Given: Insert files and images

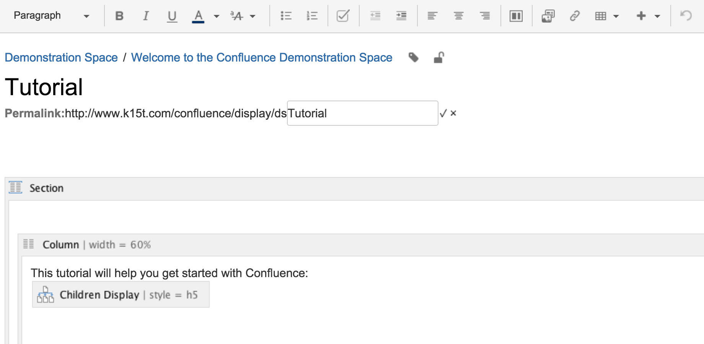Looking at the screenshot, I should (x=548, y=16).
